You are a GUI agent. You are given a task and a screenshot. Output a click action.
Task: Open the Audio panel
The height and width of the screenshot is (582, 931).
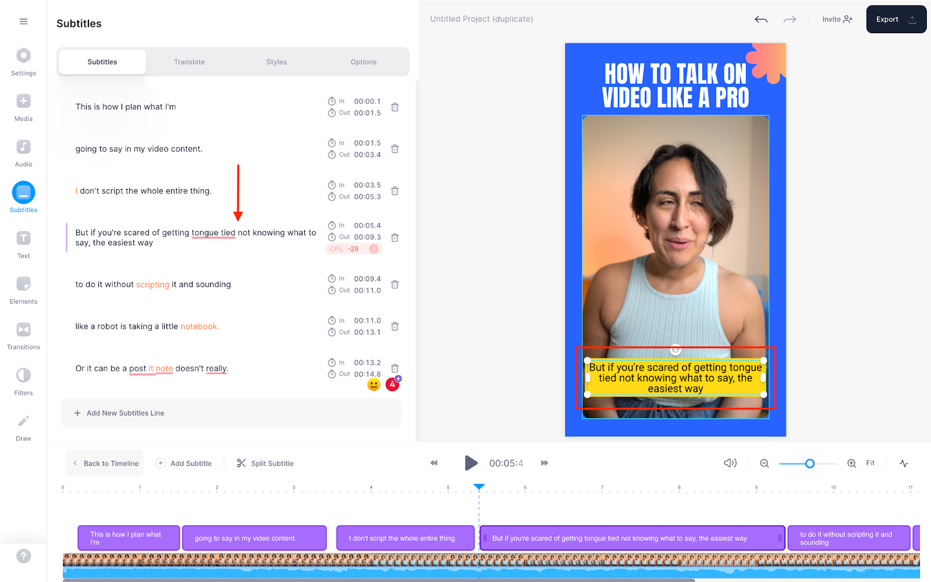click(23, 154)
